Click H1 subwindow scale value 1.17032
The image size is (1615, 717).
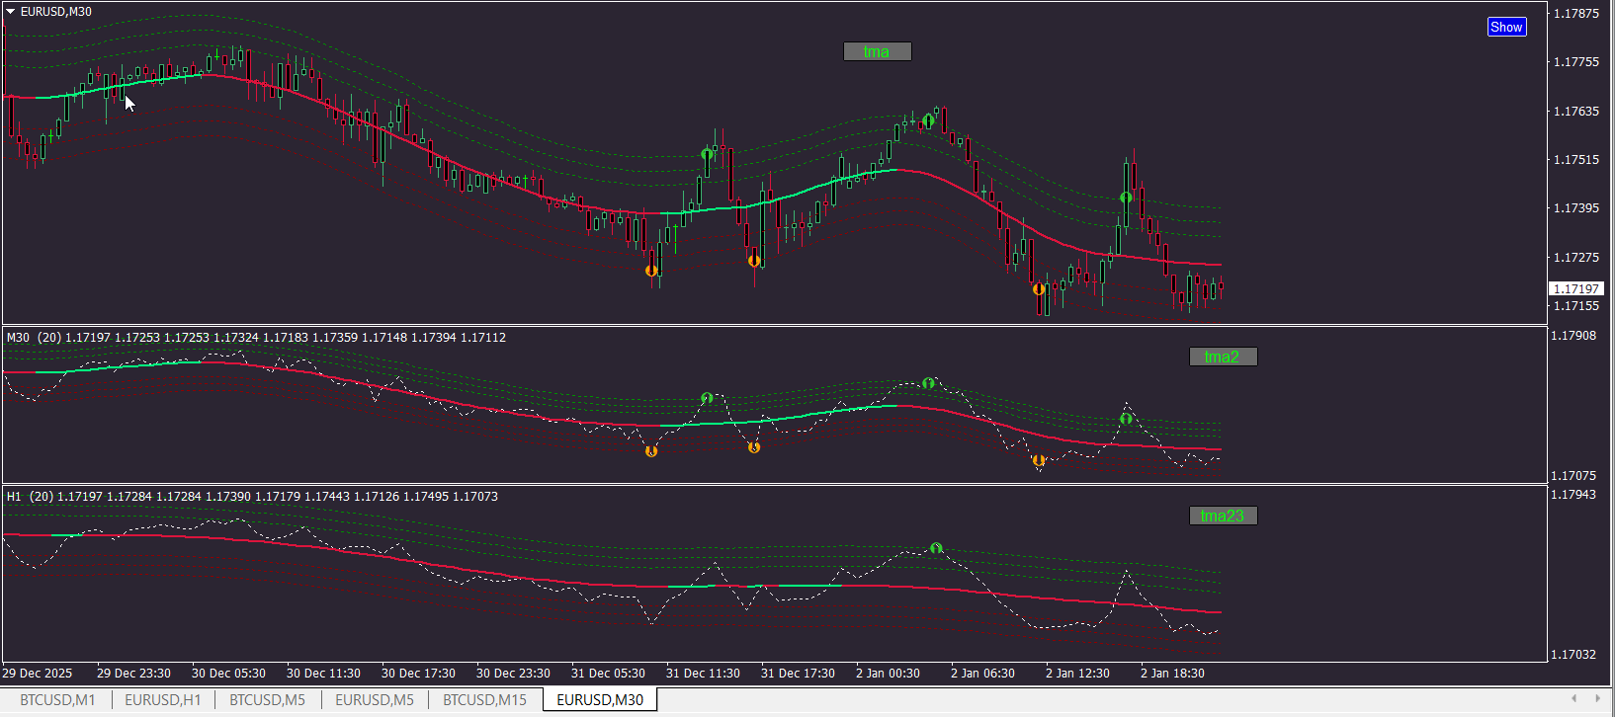click(x=1574, y=655)
